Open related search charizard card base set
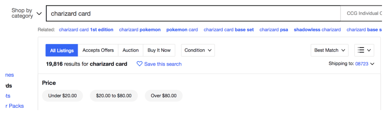385x117 pixels. pyautogui.click(x=229, y=30)
